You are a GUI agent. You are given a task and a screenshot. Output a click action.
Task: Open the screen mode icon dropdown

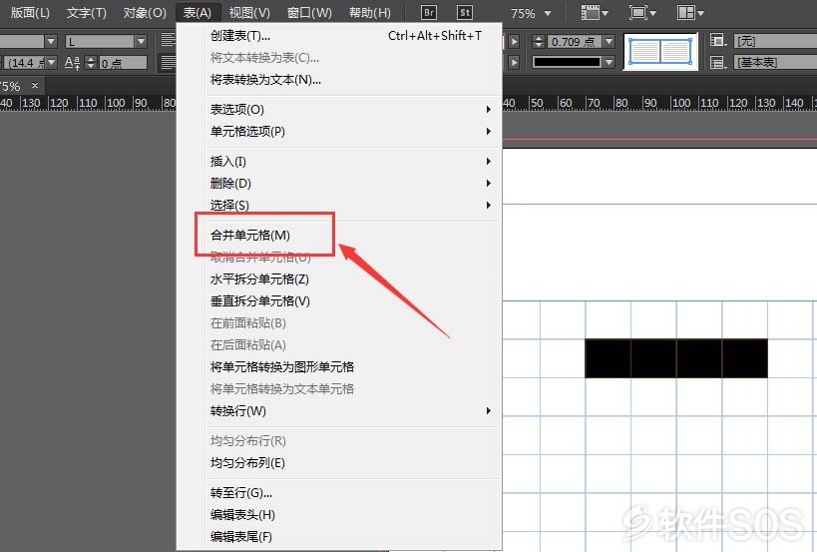pyautogui.click(x=642, y=13)
